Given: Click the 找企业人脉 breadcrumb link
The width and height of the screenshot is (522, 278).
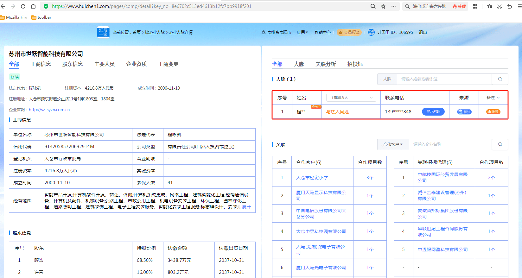Looking at the screenshot, I should point(155,32).
